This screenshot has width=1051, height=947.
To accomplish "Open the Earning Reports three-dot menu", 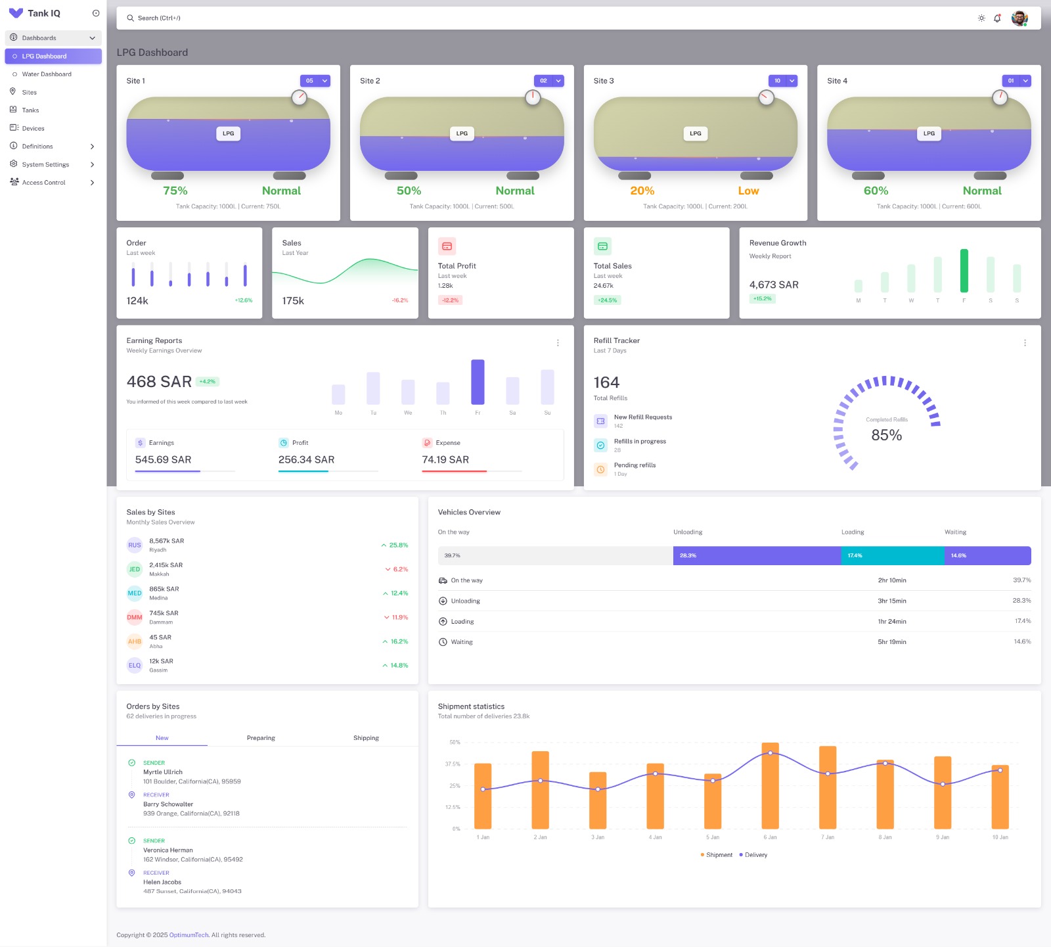I will coord(558,343).
